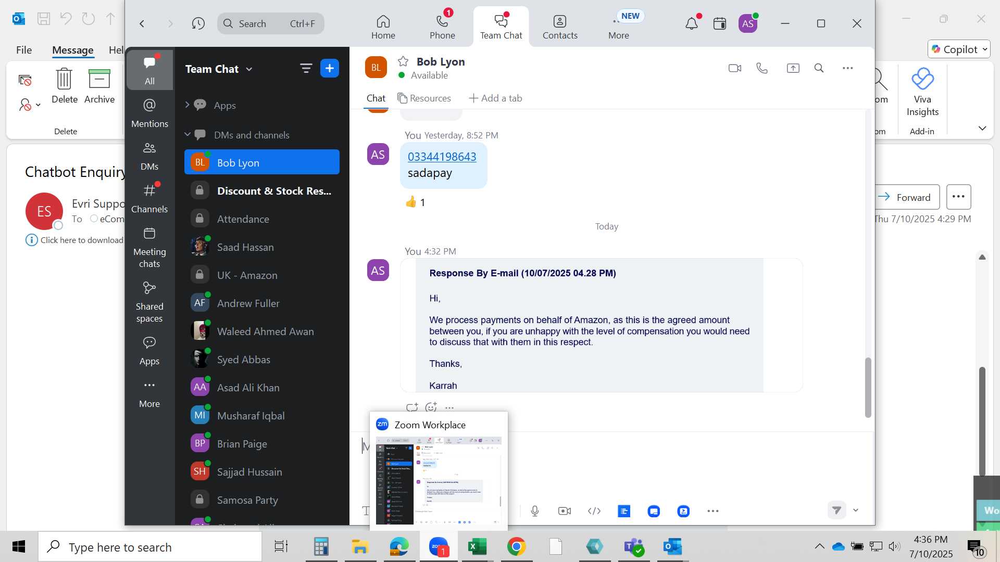Open Viva Insights add-in
The image size is (1000, 562).
point(922,93)
